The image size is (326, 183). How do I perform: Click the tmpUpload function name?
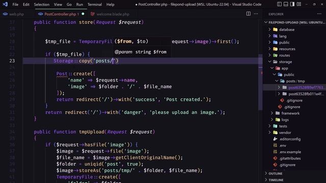click(x=92, y=132)
